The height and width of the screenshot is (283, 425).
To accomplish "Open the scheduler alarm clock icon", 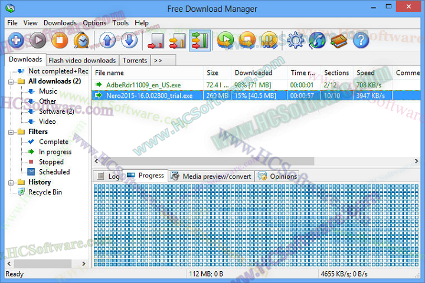I will pos(81,41).
